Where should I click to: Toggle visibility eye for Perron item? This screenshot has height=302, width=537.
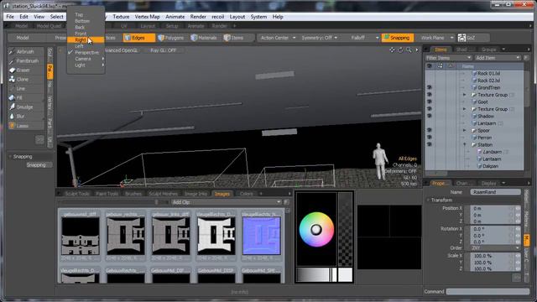[x=429, y=138]
